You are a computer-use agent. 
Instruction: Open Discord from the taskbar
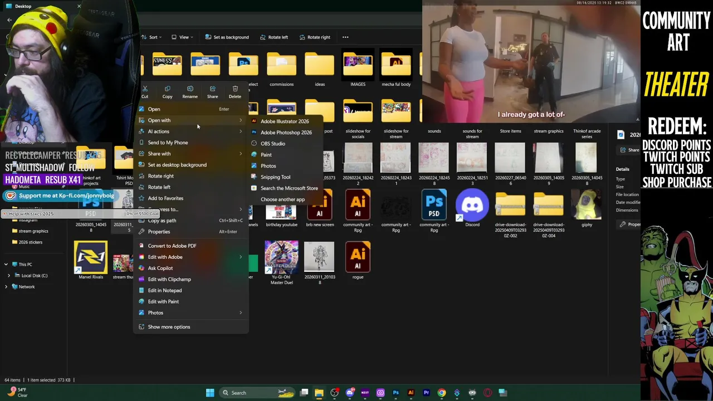[350, 393]
